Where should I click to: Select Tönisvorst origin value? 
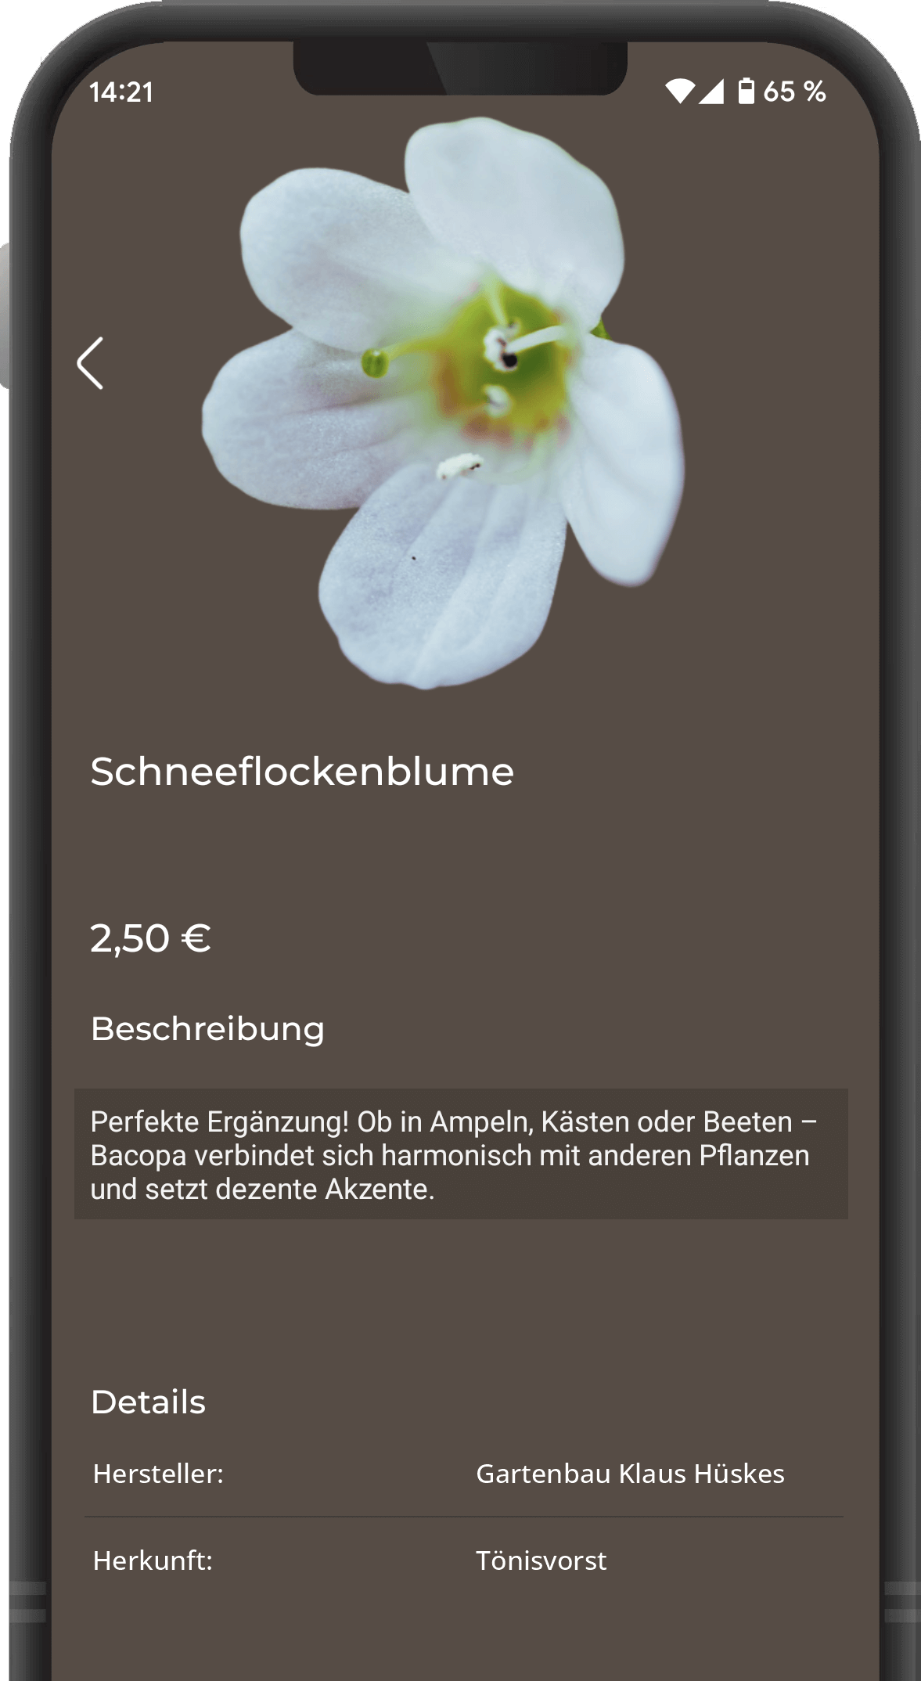click(x=541, y=1560)
